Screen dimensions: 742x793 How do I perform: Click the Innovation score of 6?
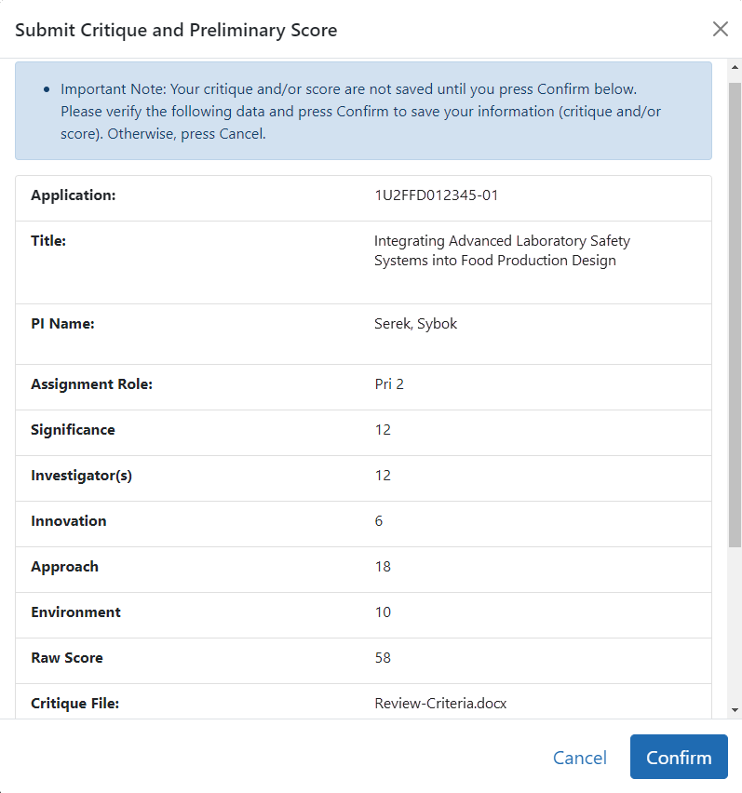tap(379, 521)
